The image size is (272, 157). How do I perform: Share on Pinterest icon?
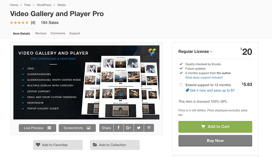[x=149, y=128]
